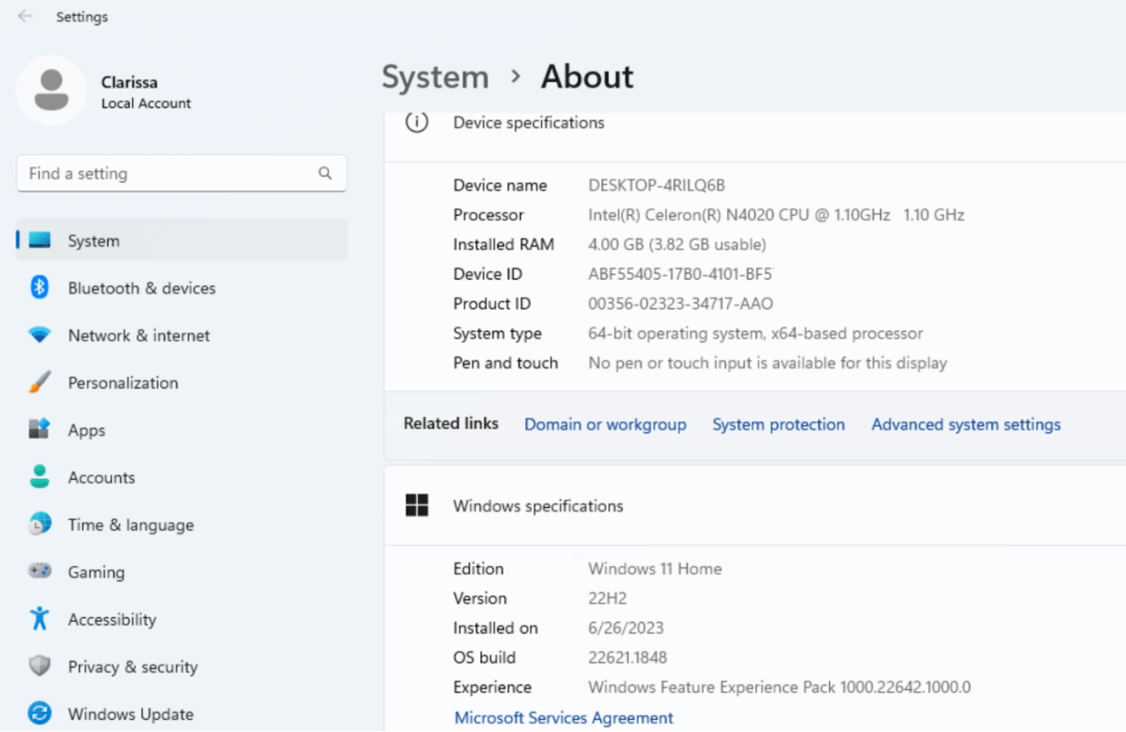Click the Privacy & security shield icon
This screenshot has width=1126, height=732.
[x=39, y=666]
